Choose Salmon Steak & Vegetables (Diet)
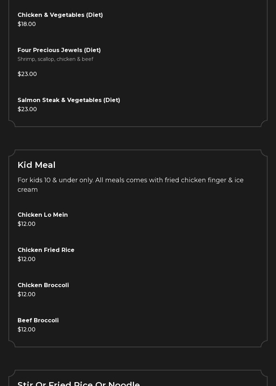Viewport: 276px width, 386px height. click(x=69, y=100)
